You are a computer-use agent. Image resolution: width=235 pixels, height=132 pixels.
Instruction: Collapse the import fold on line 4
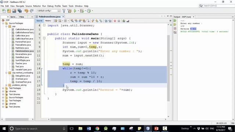tap(44, 25)
